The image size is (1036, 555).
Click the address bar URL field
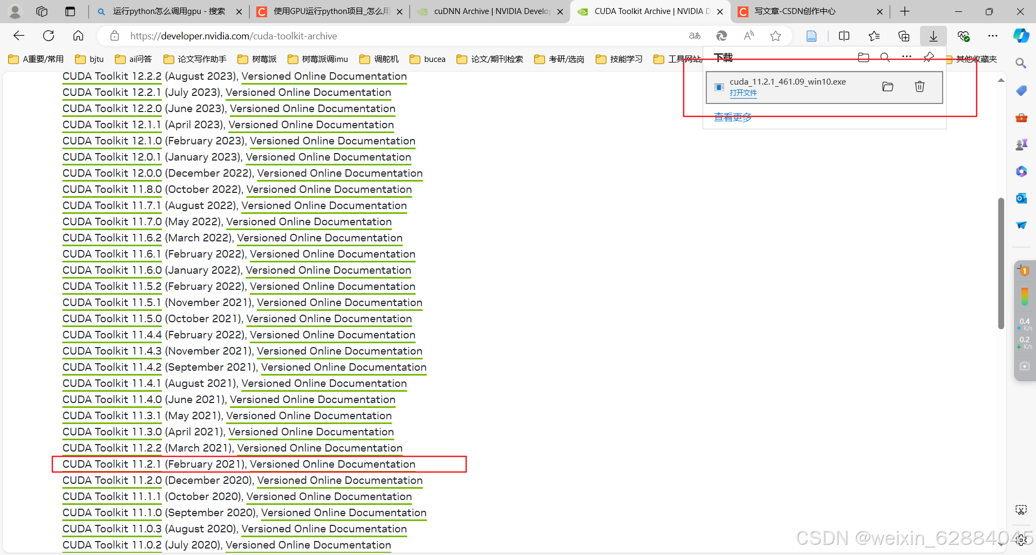click(x=399, y=36)
